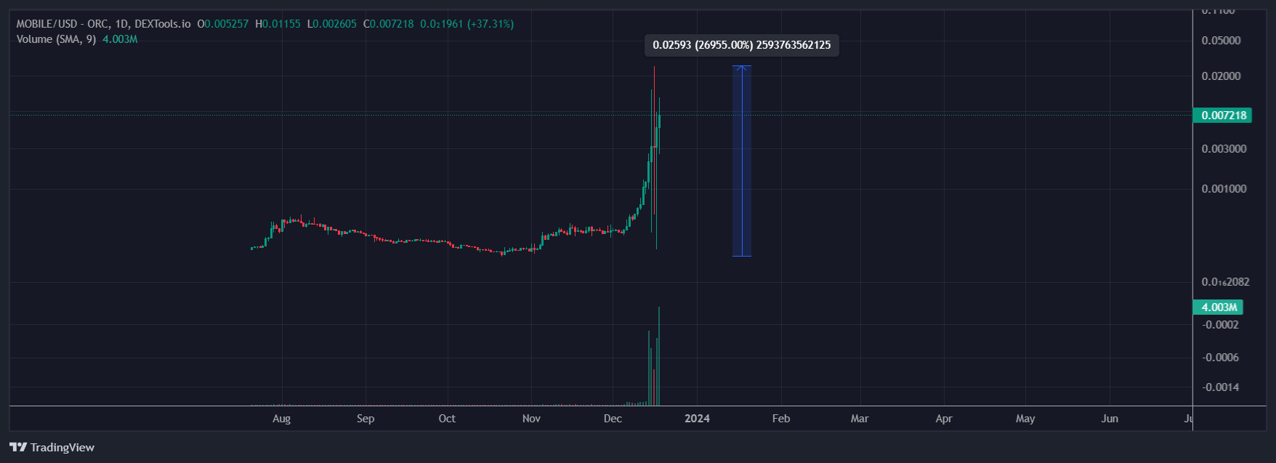This screenshot has width=1276, height=463.
Task: Click the 2024 label on the time axis
Action: click(697, 419)
